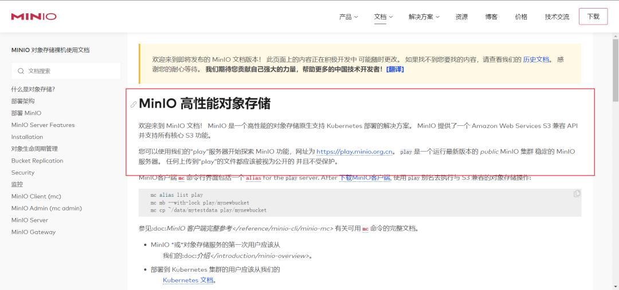
Task: Click the MINIO 对象存储裸机使用文档 title
Action: pos(50,50)
